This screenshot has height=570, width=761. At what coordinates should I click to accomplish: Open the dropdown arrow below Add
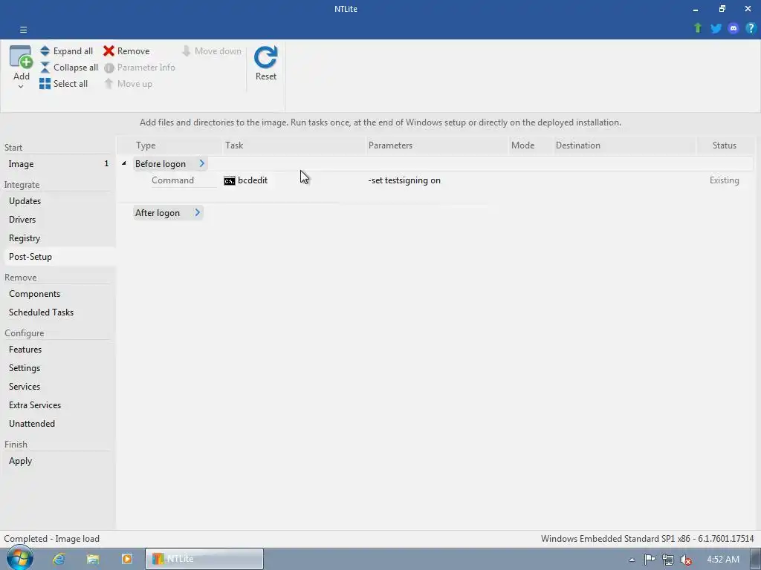tap(21, 87)
